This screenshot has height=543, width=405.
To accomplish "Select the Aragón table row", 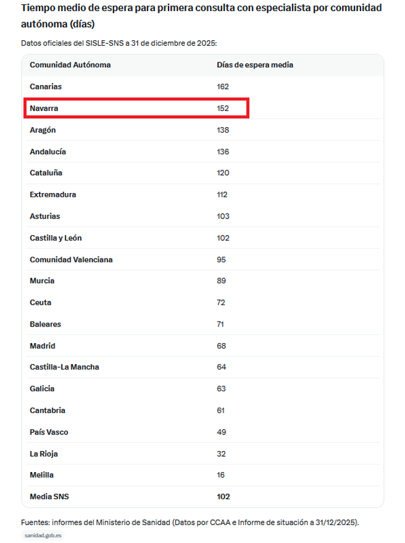I will point(203,130).
